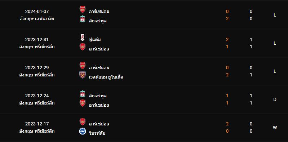The height and width of the screenshot is (142, 288).
Task: Click West Ham United crest icon
Action: pos(83,75)
